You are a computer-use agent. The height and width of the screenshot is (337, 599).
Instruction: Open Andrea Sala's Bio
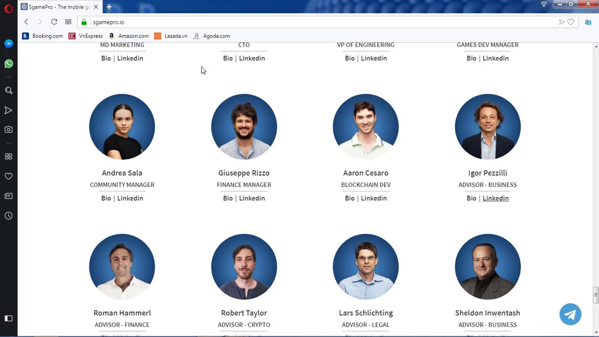pyautogui.click(x=106, y=198)
